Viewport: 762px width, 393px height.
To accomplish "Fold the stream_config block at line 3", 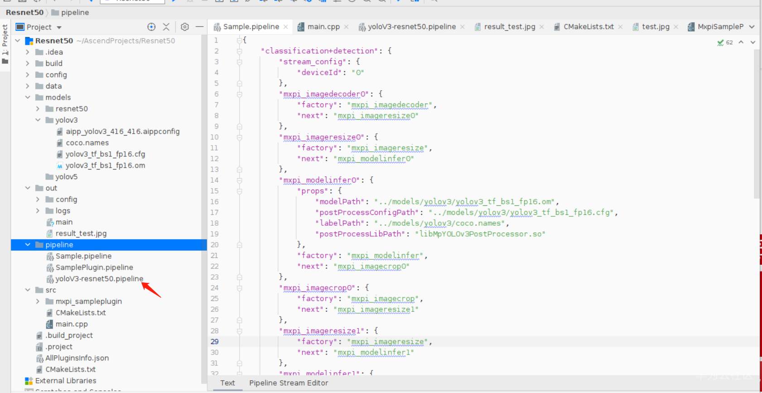I will [239, 62].
